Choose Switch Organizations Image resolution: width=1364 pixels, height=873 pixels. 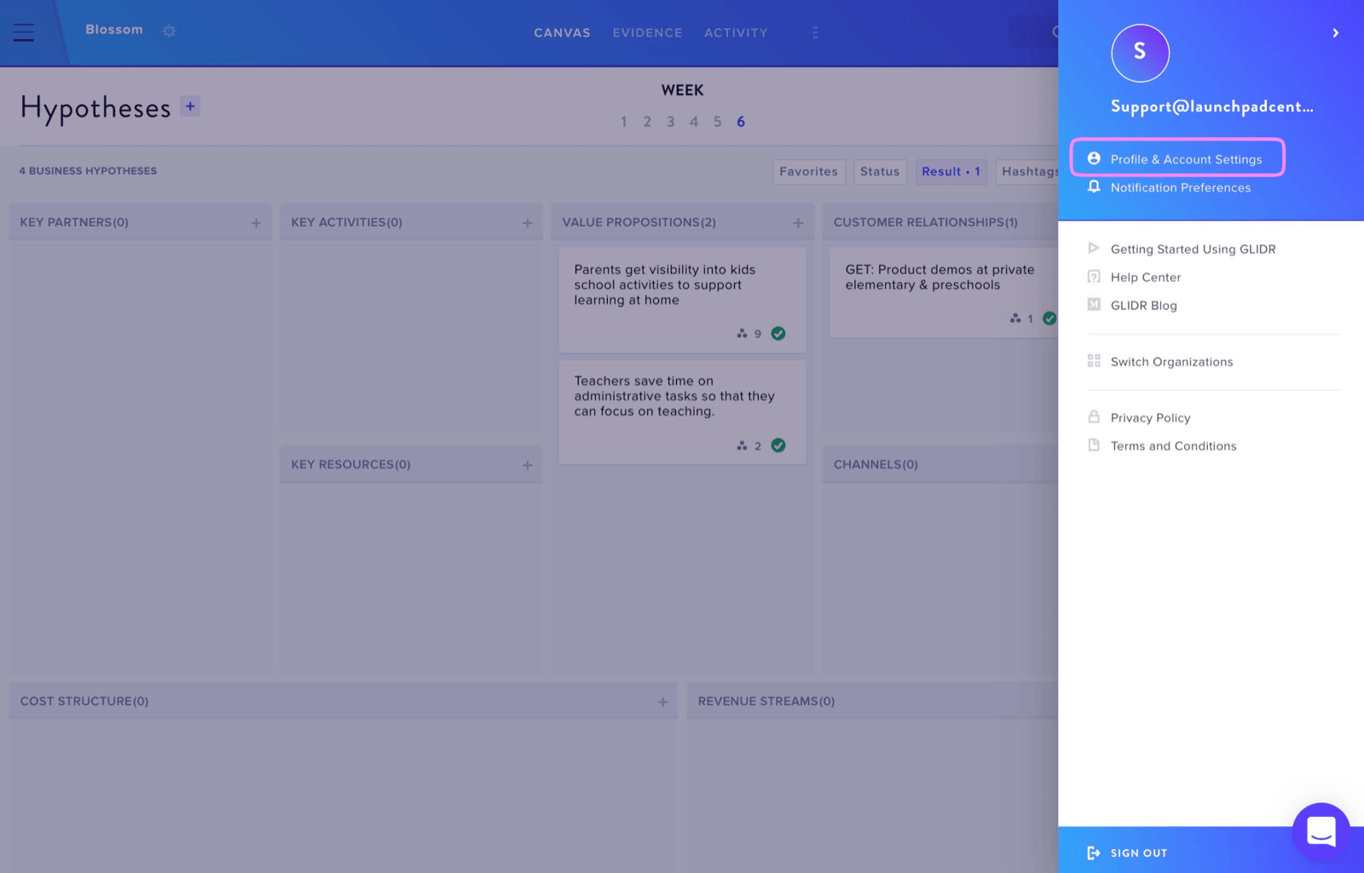point(1171,361)
